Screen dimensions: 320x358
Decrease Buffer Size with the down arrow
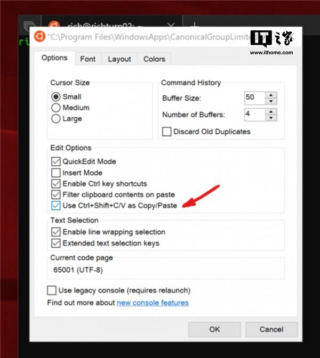271,101
